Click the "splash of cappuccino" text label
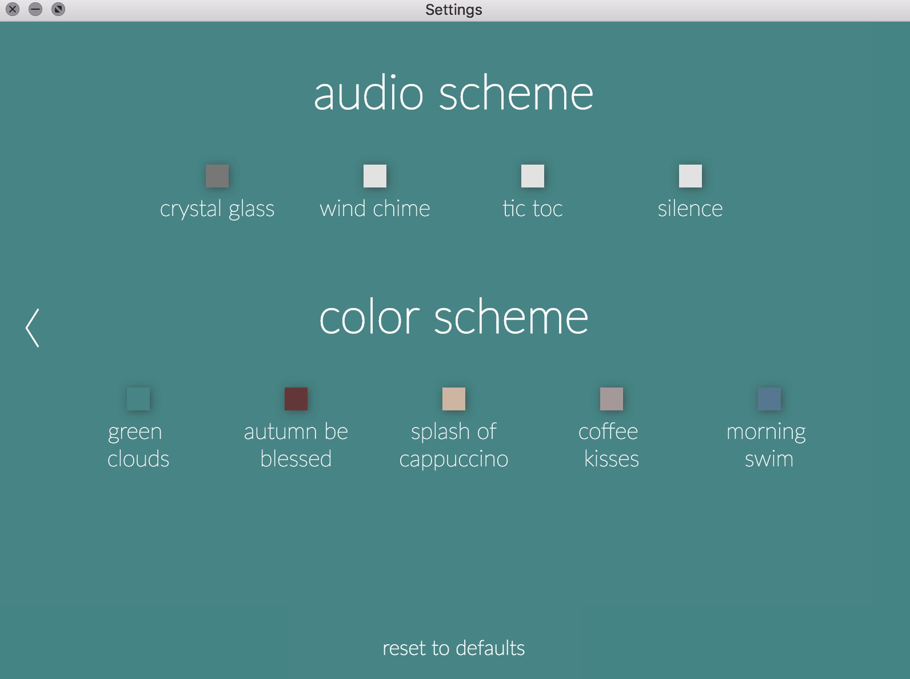The height and width of the screenshot is (679, 910). tap(454, 445)
